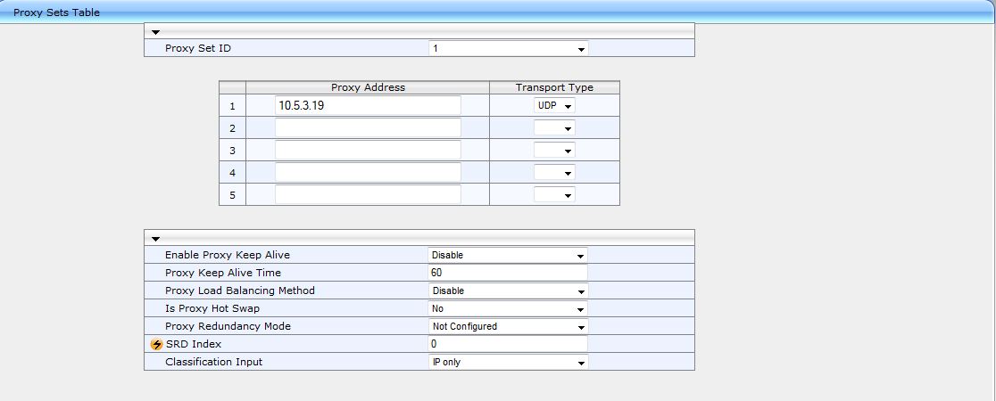Click the SRD Index value field
This screenshot has width=996, height=401.
tap(508, 344)
